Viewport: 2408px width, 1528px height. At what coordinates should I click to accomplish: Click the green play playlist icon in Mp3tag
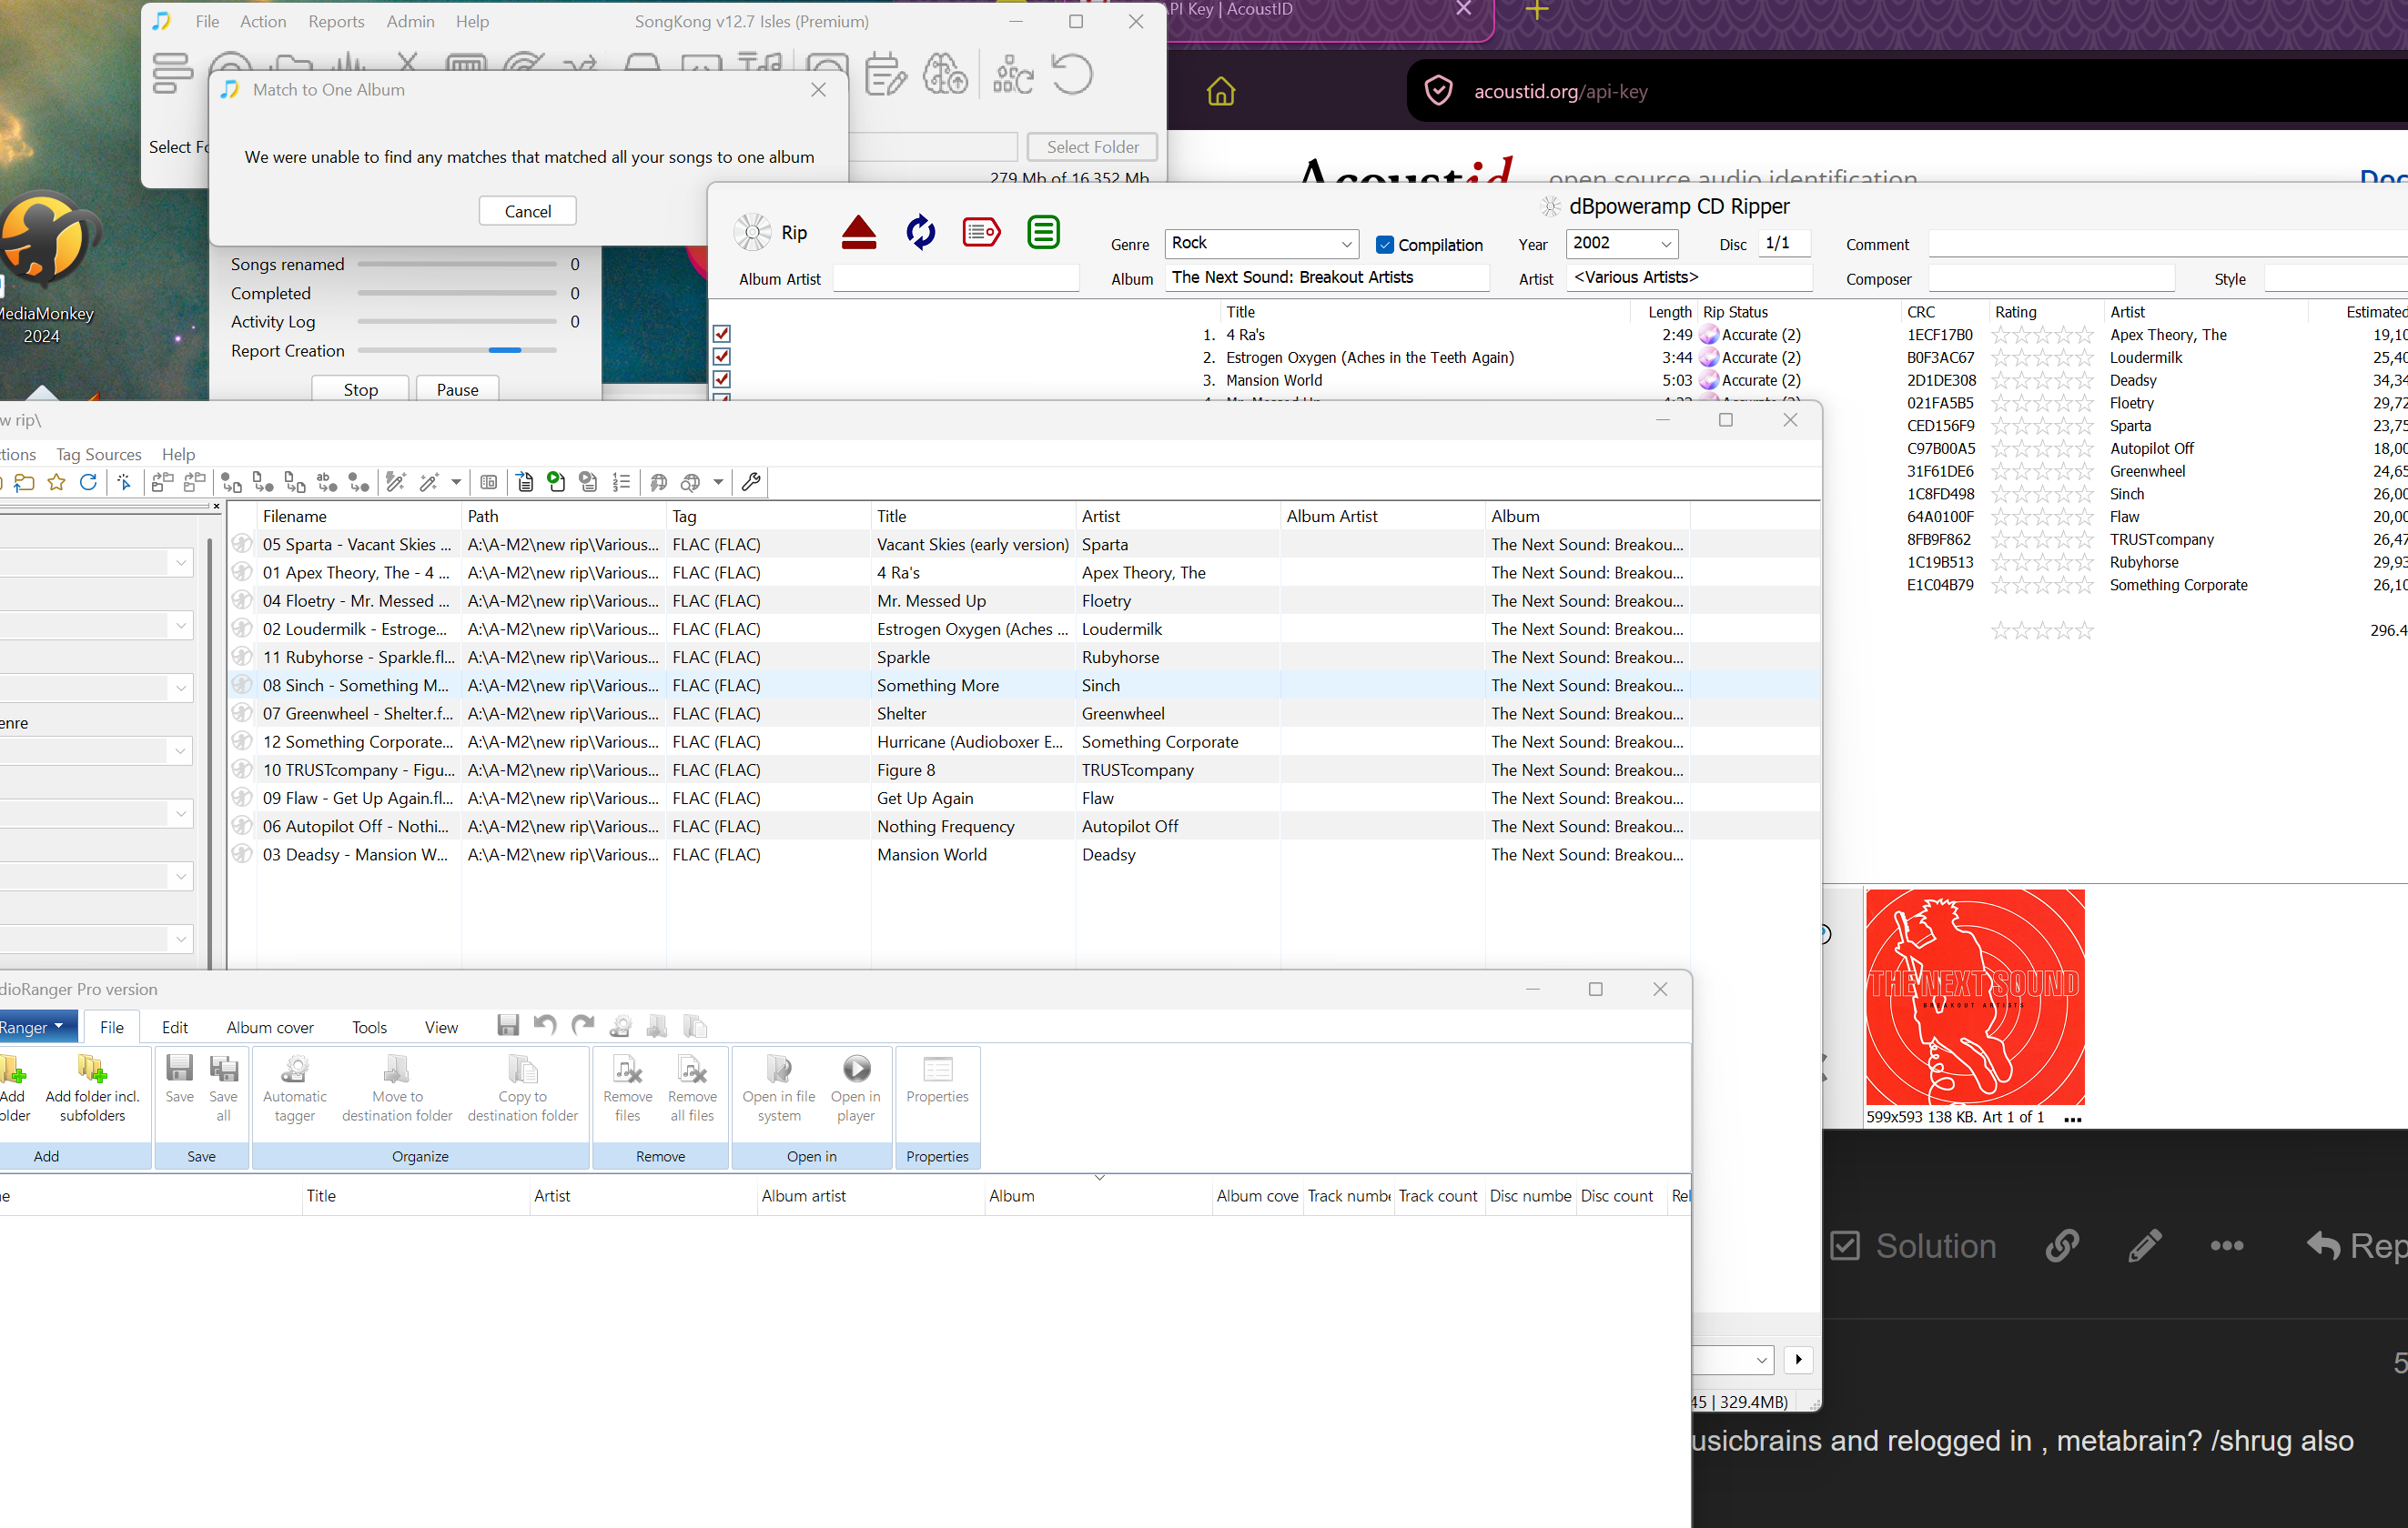click(556, 483)
